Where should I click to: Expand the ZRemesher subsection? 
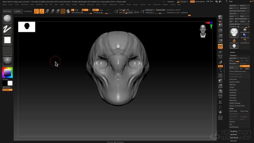coord(233,100)
